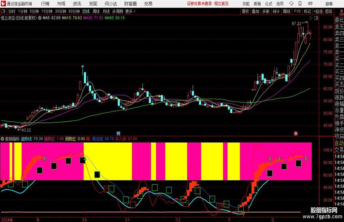The width and height of the screenshot is (344, 222).
Task: Click the 复权 toolbar button
Action: [x=245, y=11]
